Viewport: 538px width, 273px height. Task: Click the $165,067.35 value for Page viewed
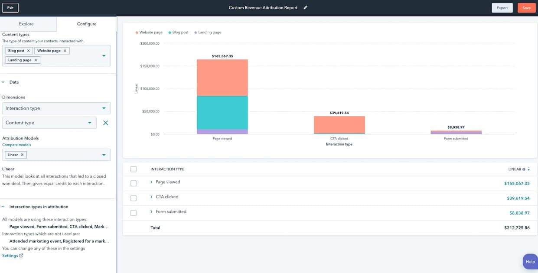click(x=518, y=183)
